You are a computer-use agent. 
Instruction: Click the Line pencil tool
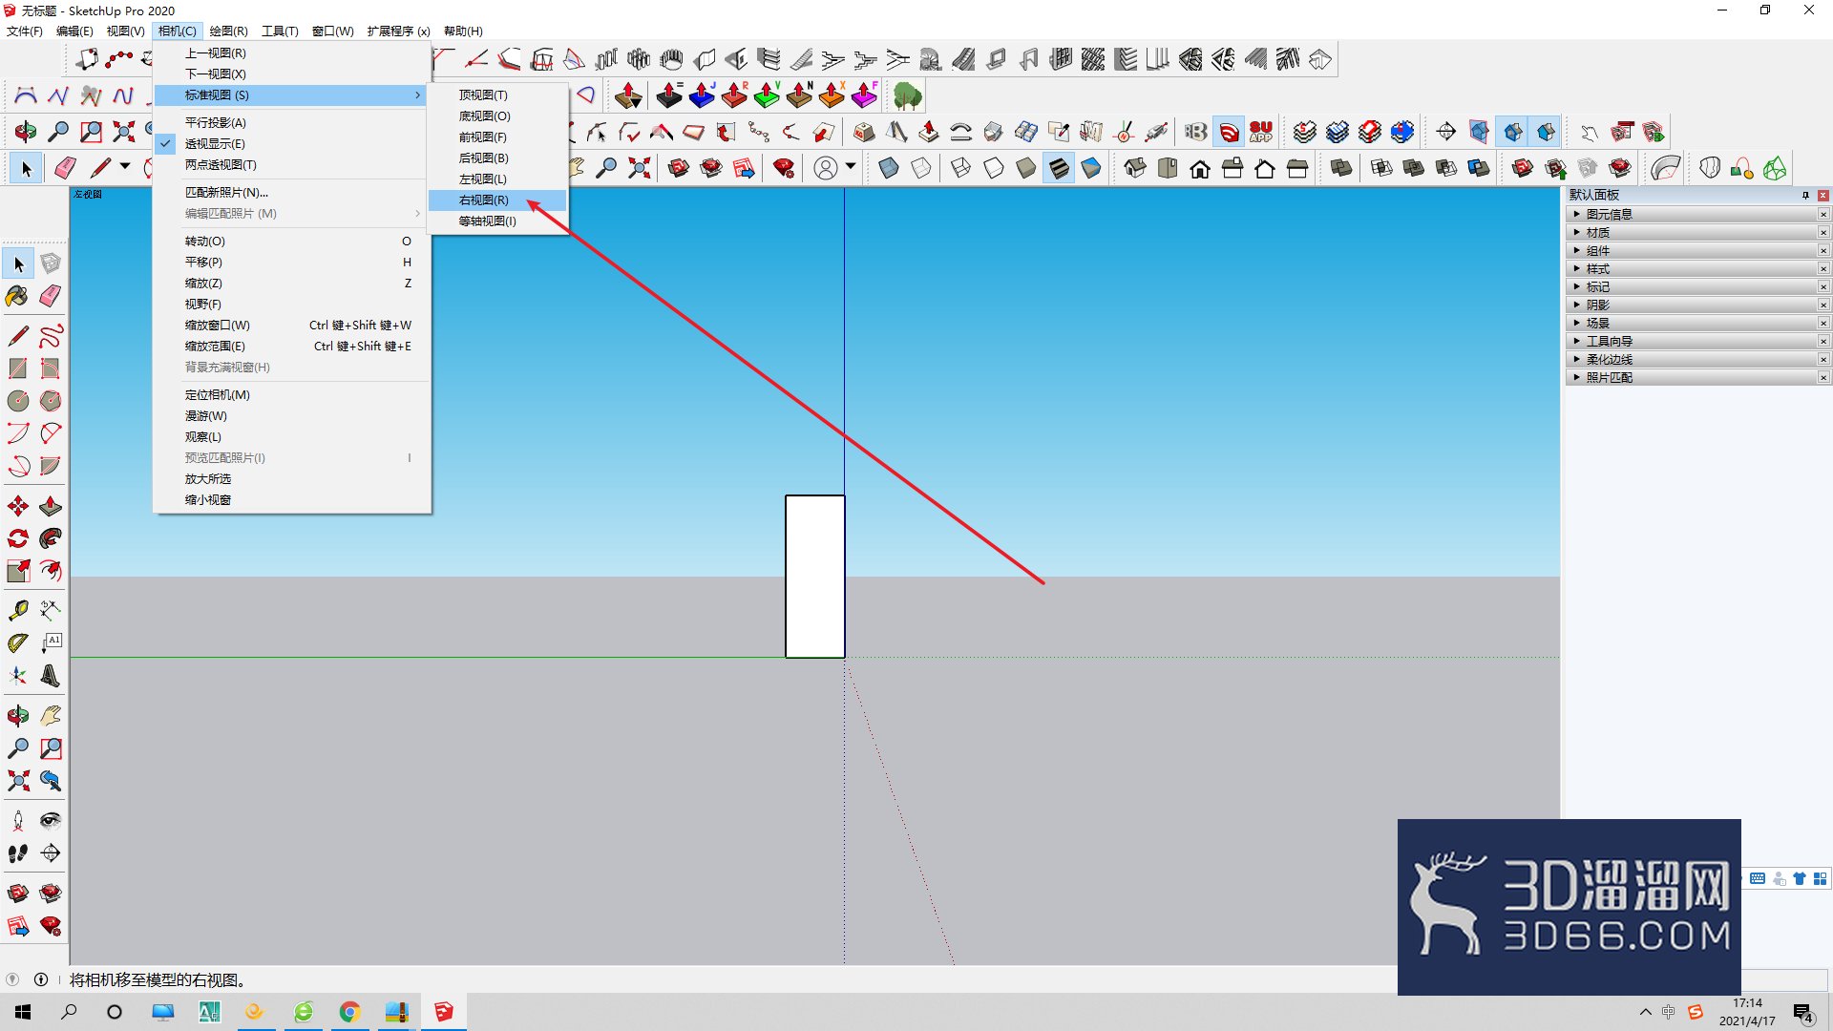click(x=18, y=336)
